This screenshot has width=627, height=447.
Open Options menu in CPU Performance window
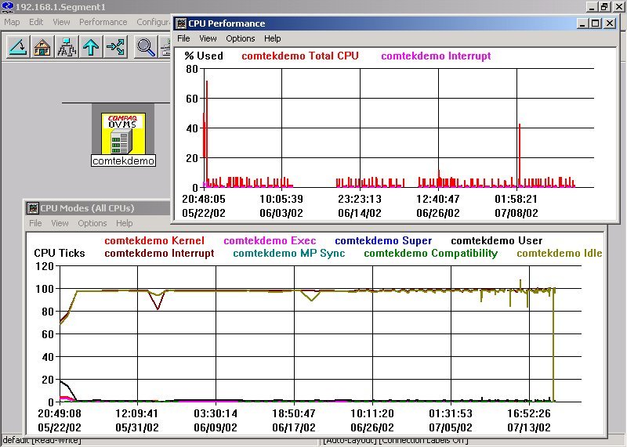pyautogui.click(x=241, y=38)
